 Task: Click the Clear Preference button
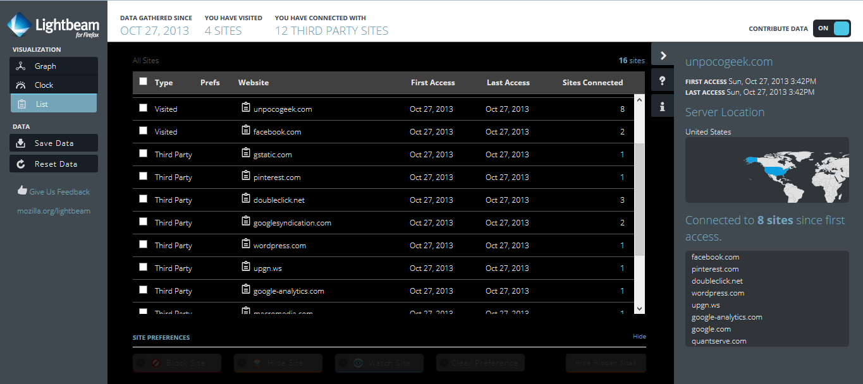480,363
